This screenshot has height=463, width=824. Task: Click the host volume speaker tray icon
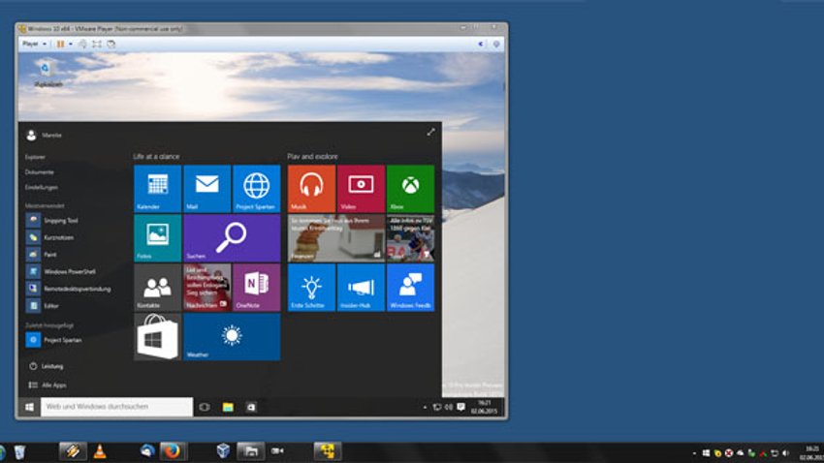click(785, 453)
